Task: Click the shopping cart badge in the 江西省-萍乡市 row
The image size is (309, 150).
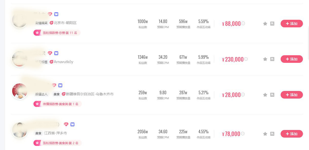Action: [x=72, y=124]
